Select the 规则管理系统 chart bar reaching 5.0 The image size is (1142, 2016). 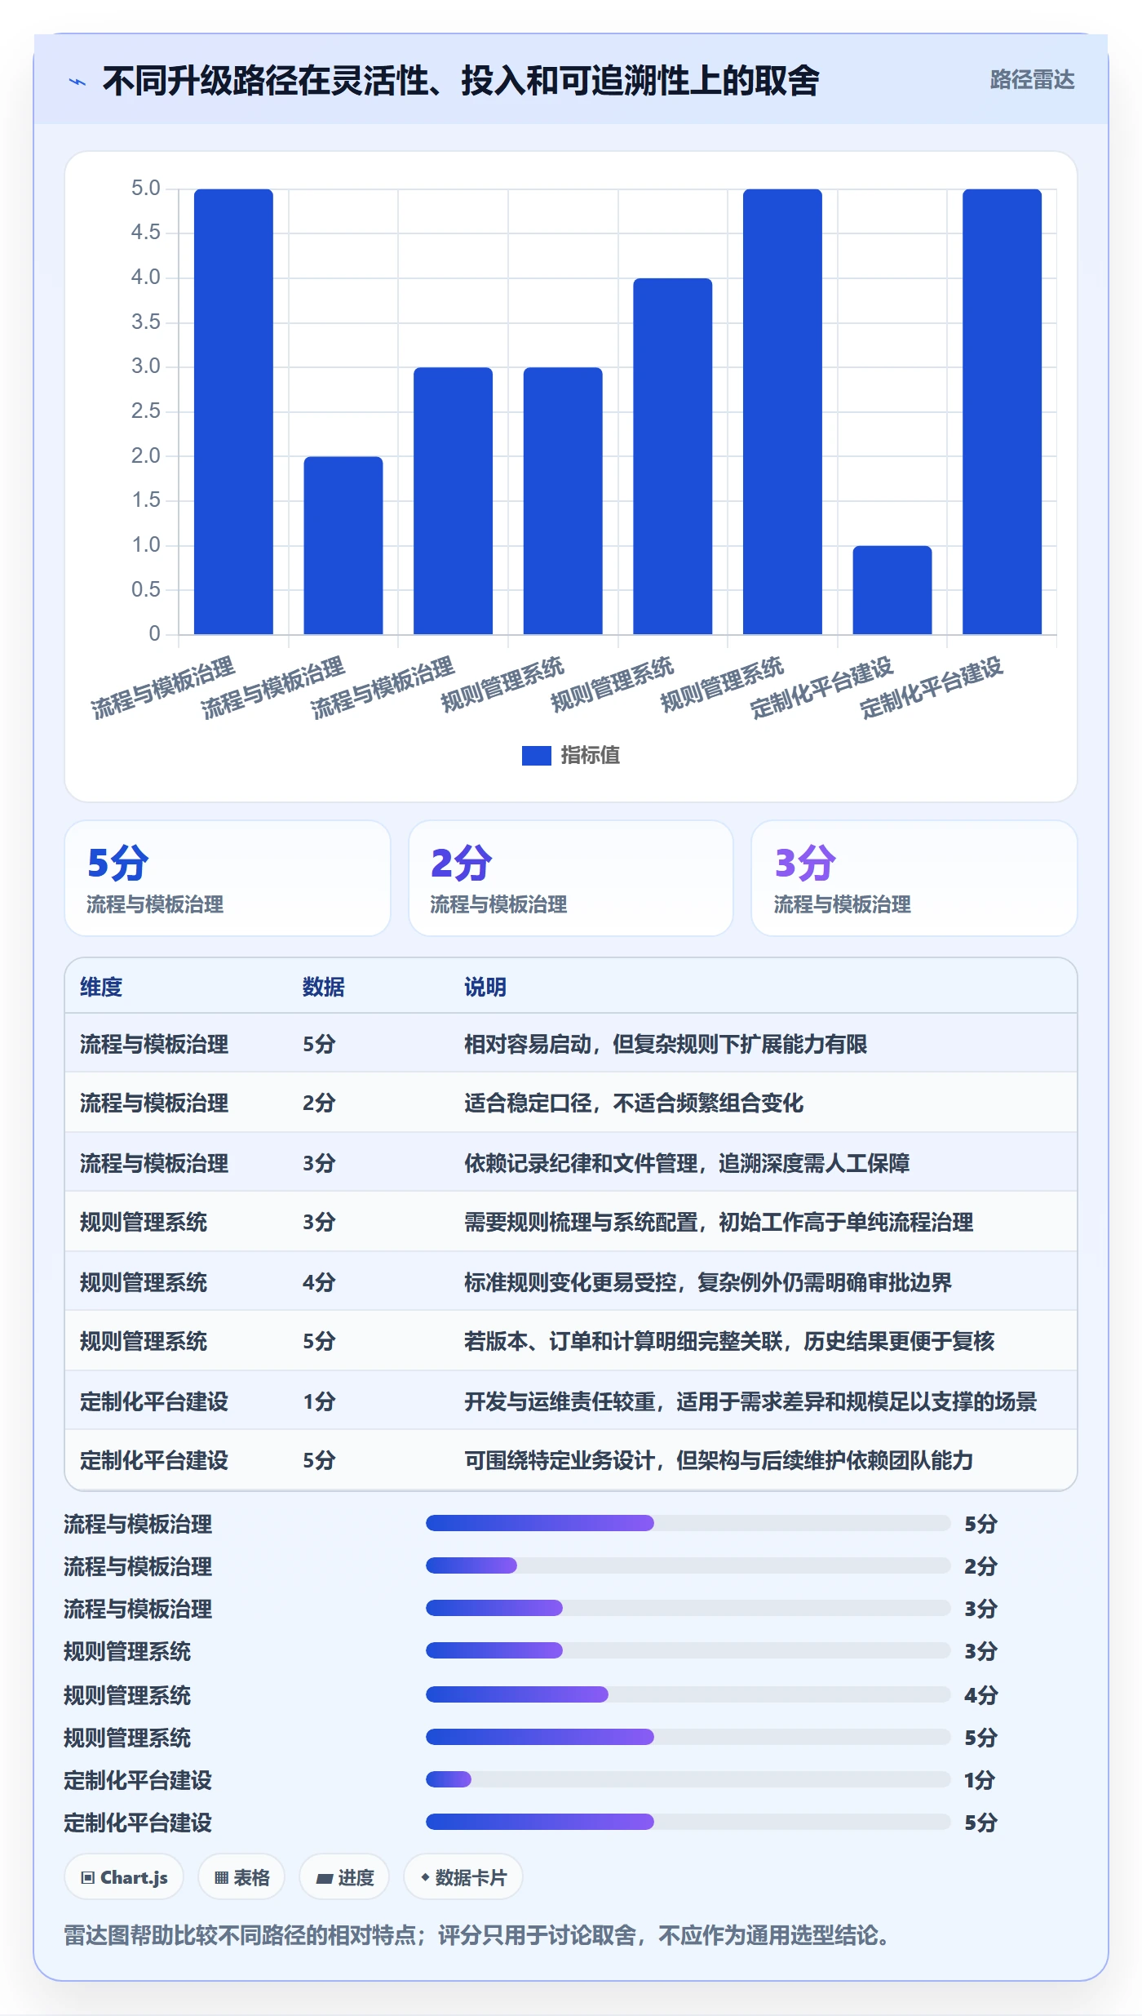click(782, 411)
